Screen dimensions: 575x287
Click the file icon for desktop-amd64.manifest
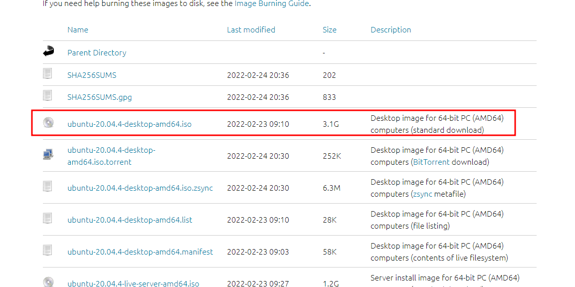click(x=47, y=250)
